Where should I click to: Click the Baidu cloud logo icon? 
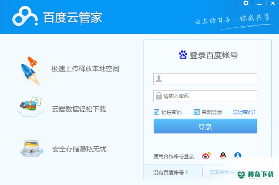pyautogui.click(x=25, y=16)
